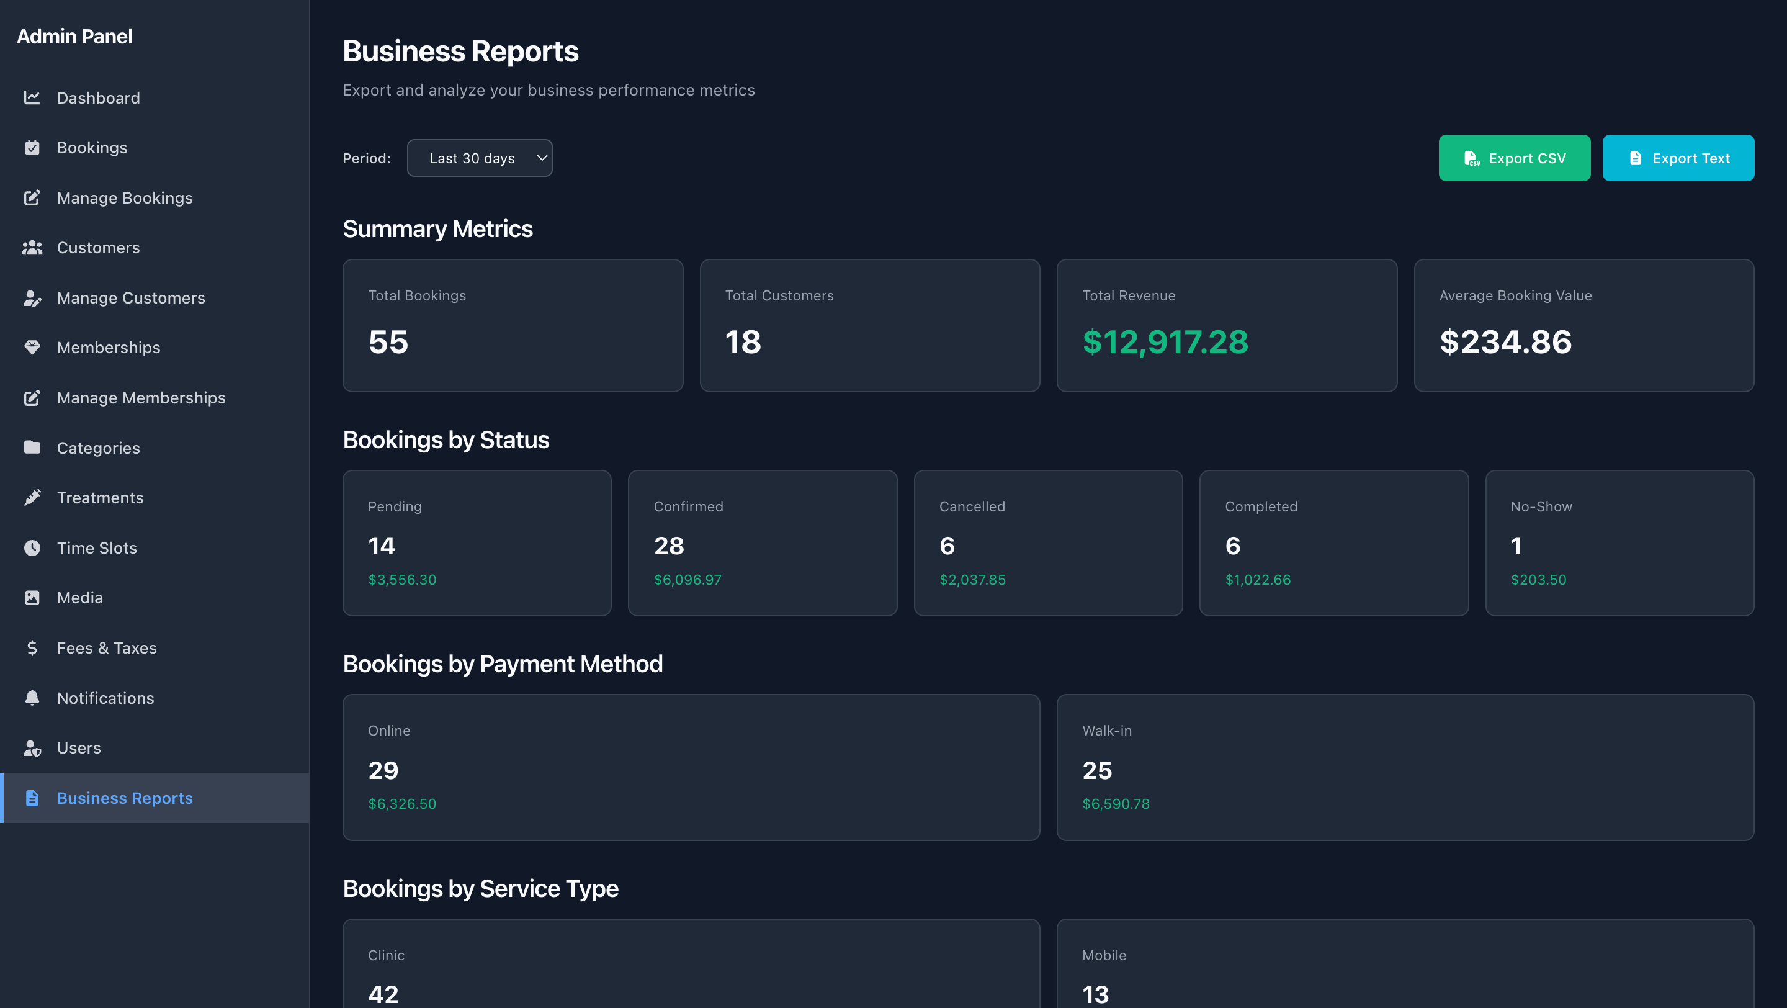Click the Notifications bell icon
This screenshot has height=1008, width=1787.
[33, 697]
